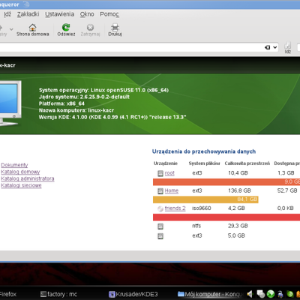Click the Home partition drive icon

click(160, 191)
